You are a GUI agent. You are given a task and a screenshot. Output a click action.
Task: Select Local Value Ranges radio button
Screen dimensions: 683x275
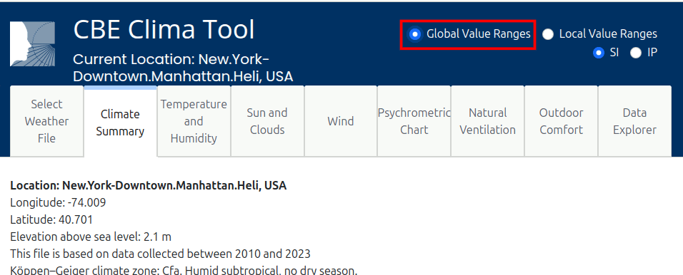[548, 34]
